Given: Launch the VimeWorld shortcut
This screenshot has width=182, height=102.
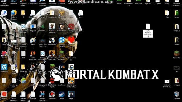Looking at the screenshot, I should point(4,67).
